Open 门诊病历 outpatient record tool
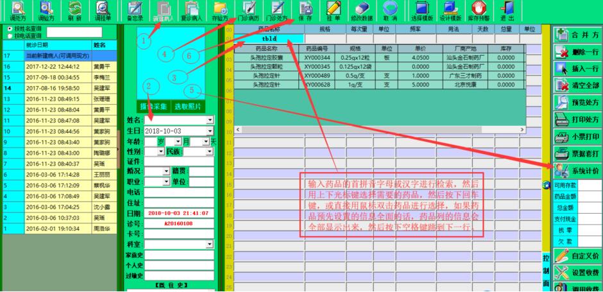603x292 pixels. 248,11
